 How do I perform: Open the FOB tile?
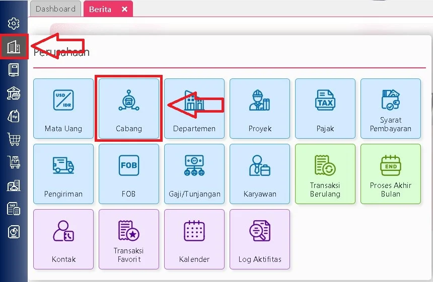pos(129,174)
